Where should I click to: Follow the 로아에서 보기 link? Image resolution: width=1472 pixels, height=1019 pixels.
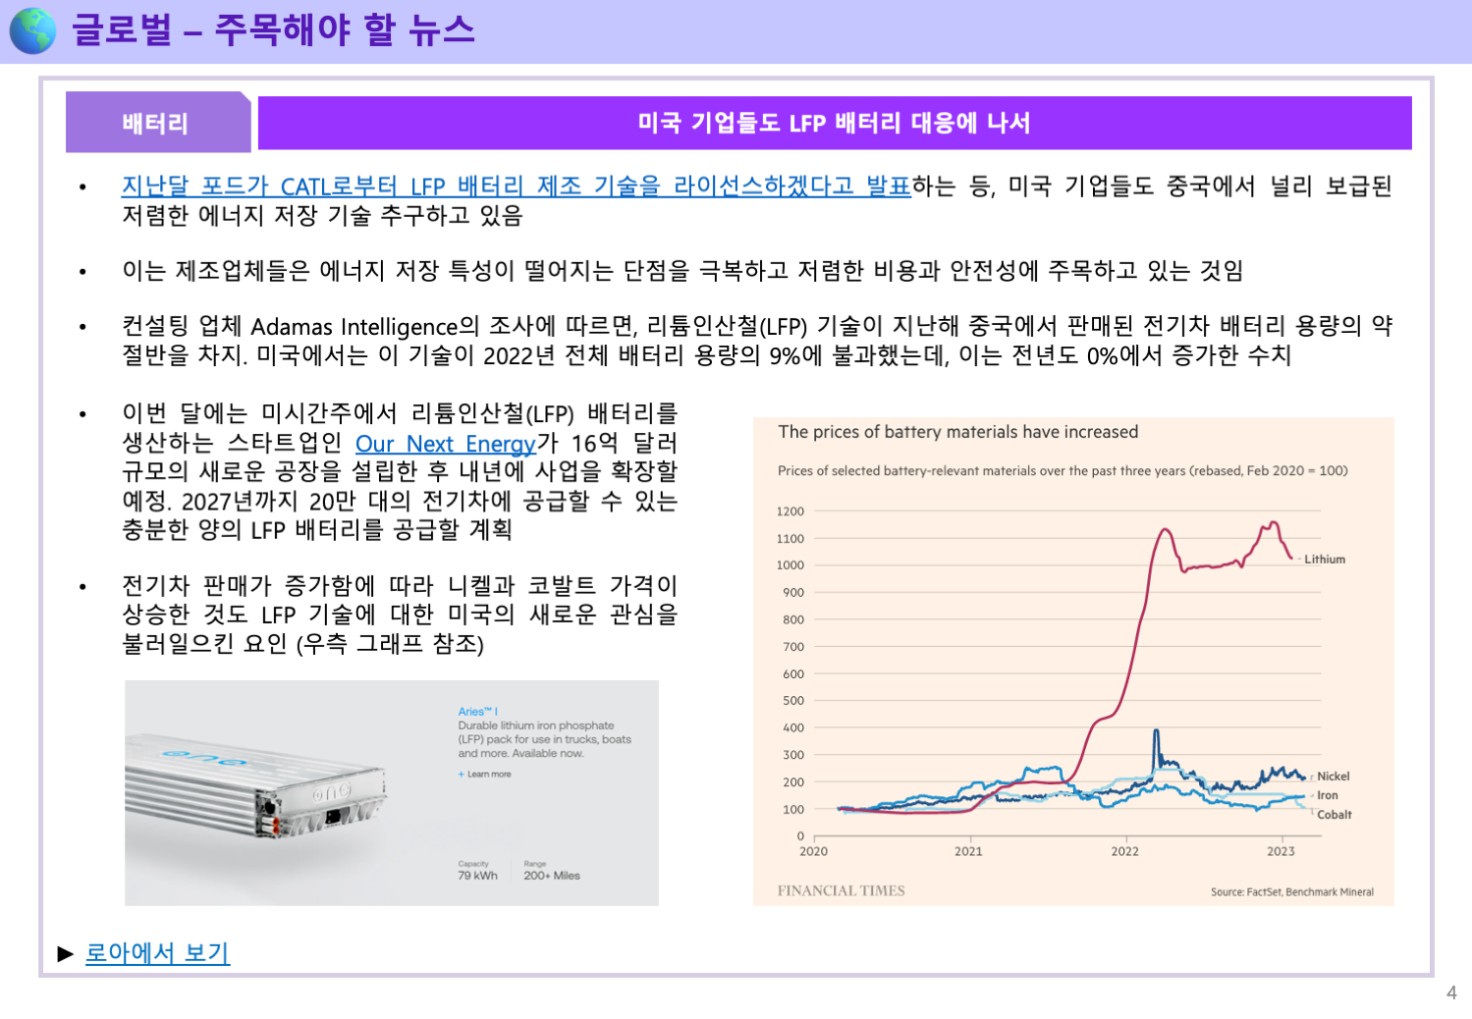click(x=157, y=953)
